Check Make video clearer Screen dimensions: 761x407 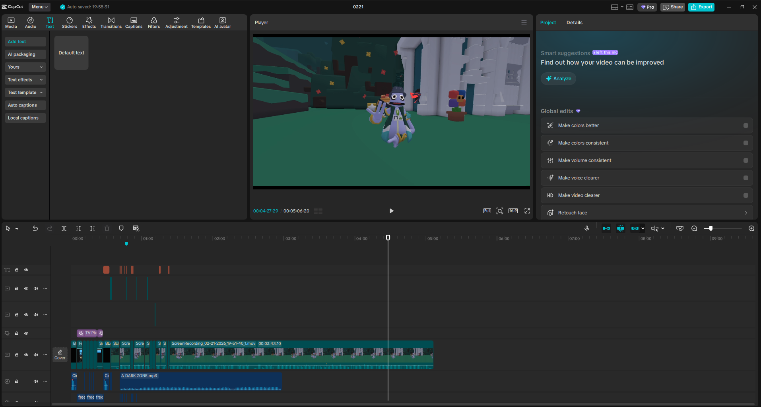coord(746,195)
